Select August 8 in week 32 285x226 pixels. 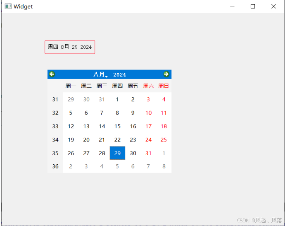coord(117,113)
